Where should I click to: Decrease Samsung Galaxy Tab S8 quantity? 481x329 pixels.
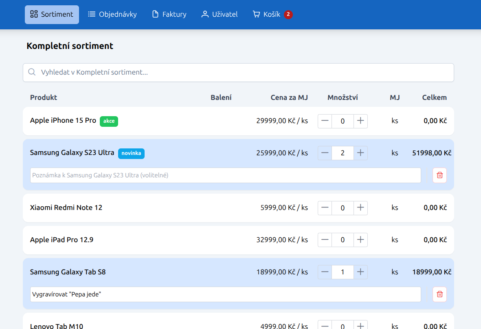[325, 272]
